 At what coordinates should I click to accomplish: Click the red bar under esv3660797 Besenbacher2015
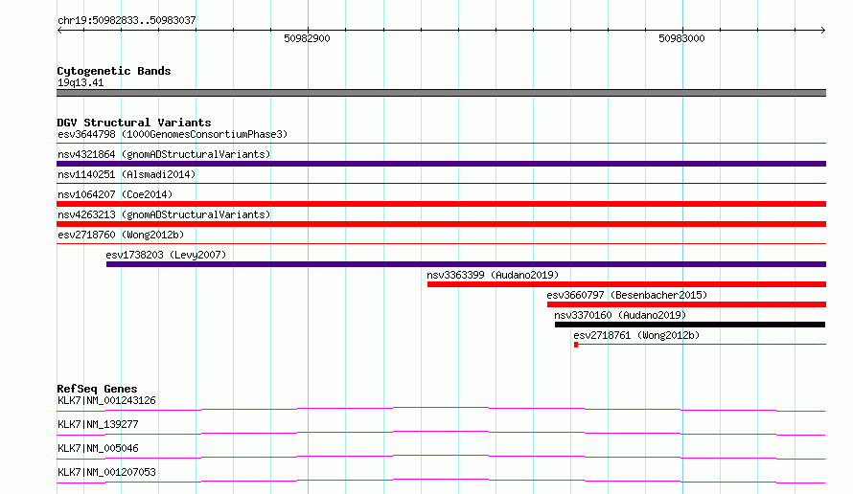[686, 304]
